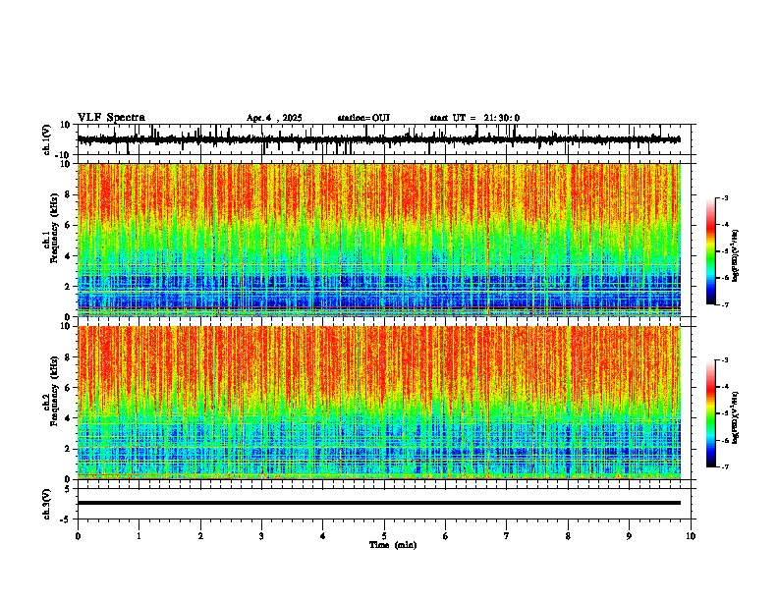The width and height of the screenshot is (778, 601).
Task: Click the "10" tick on the Time axis
Action: tap(691, 536)
